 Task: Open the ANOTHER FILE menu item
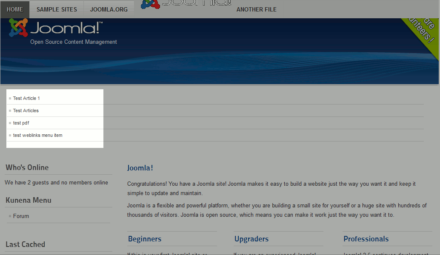click(257, 9)
